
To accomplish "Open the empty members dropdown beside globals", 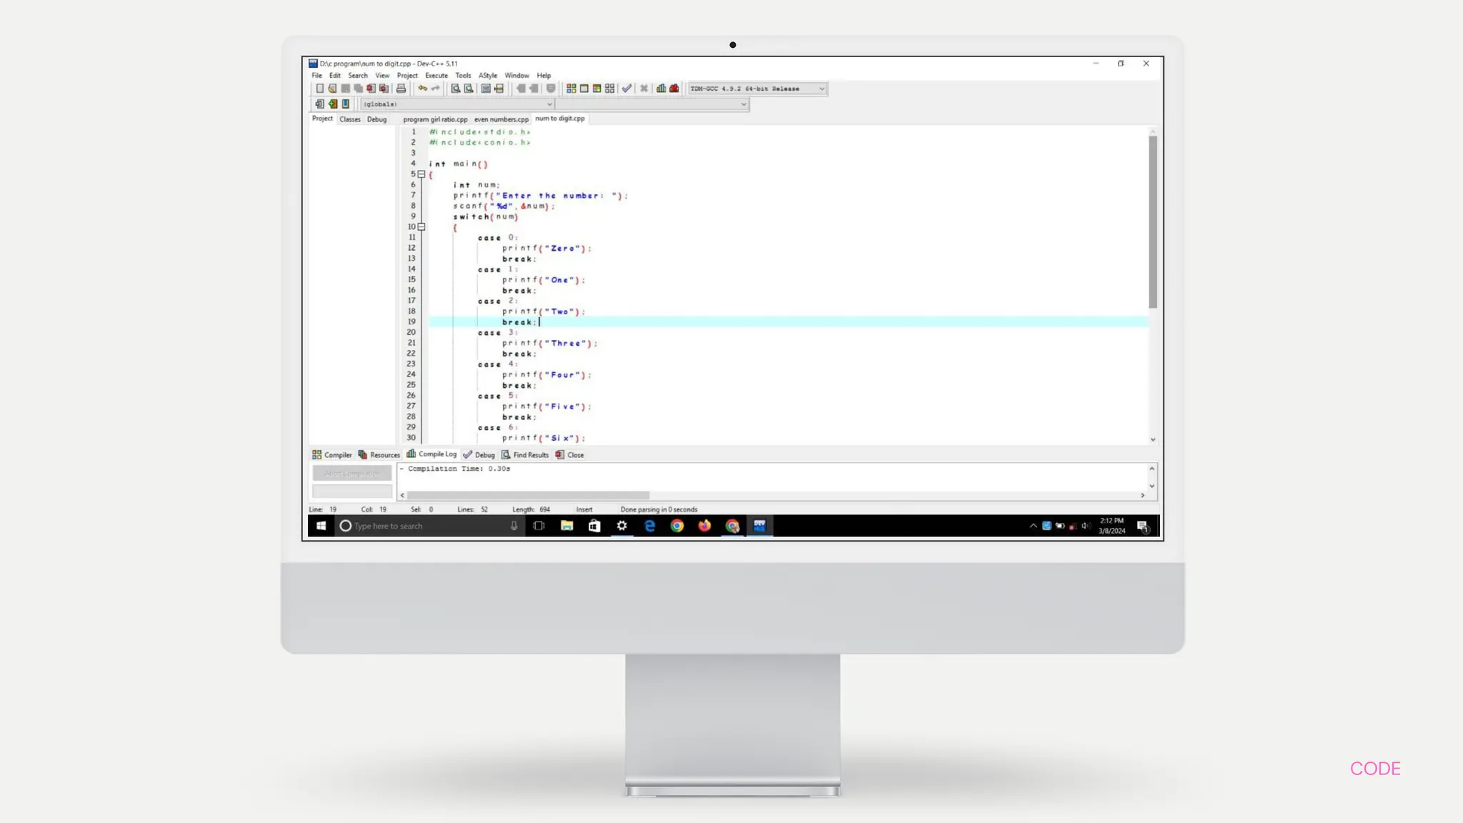I will (743, 104).
